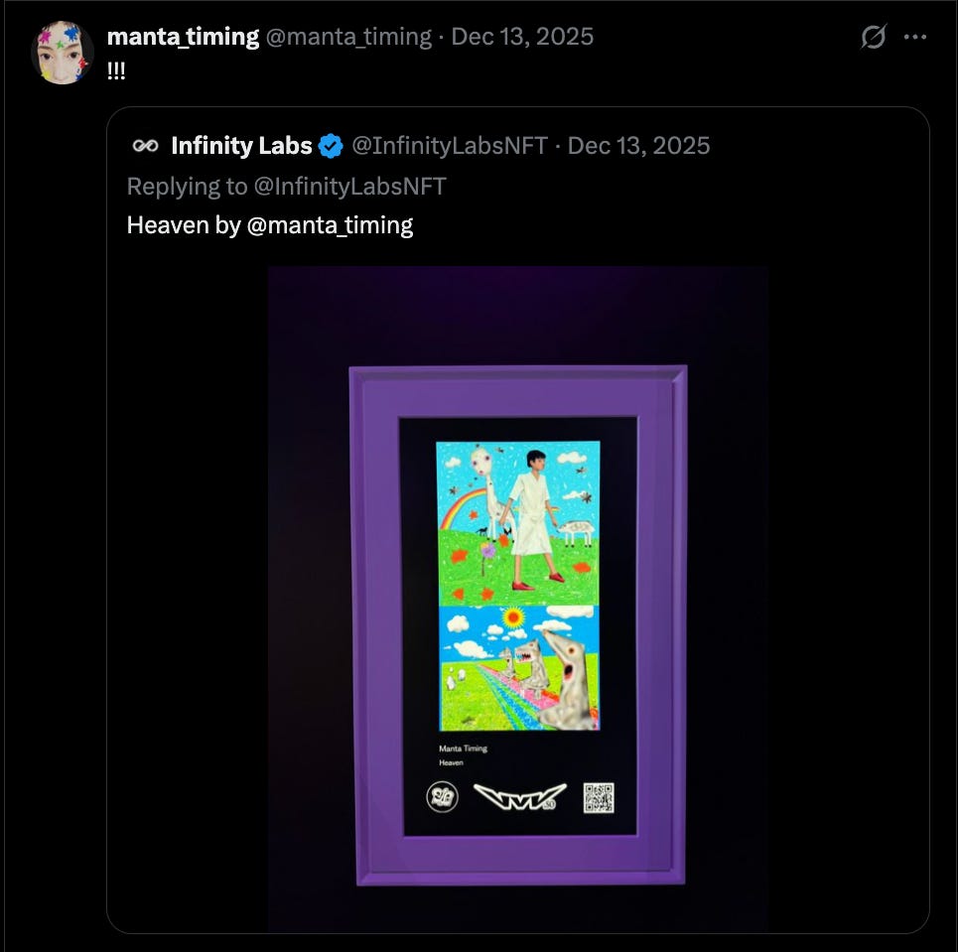Click the circular emblem logo in the artwork
Image resolution: width=958 pixels, height=952 pixels.
(x=442, y=797)
